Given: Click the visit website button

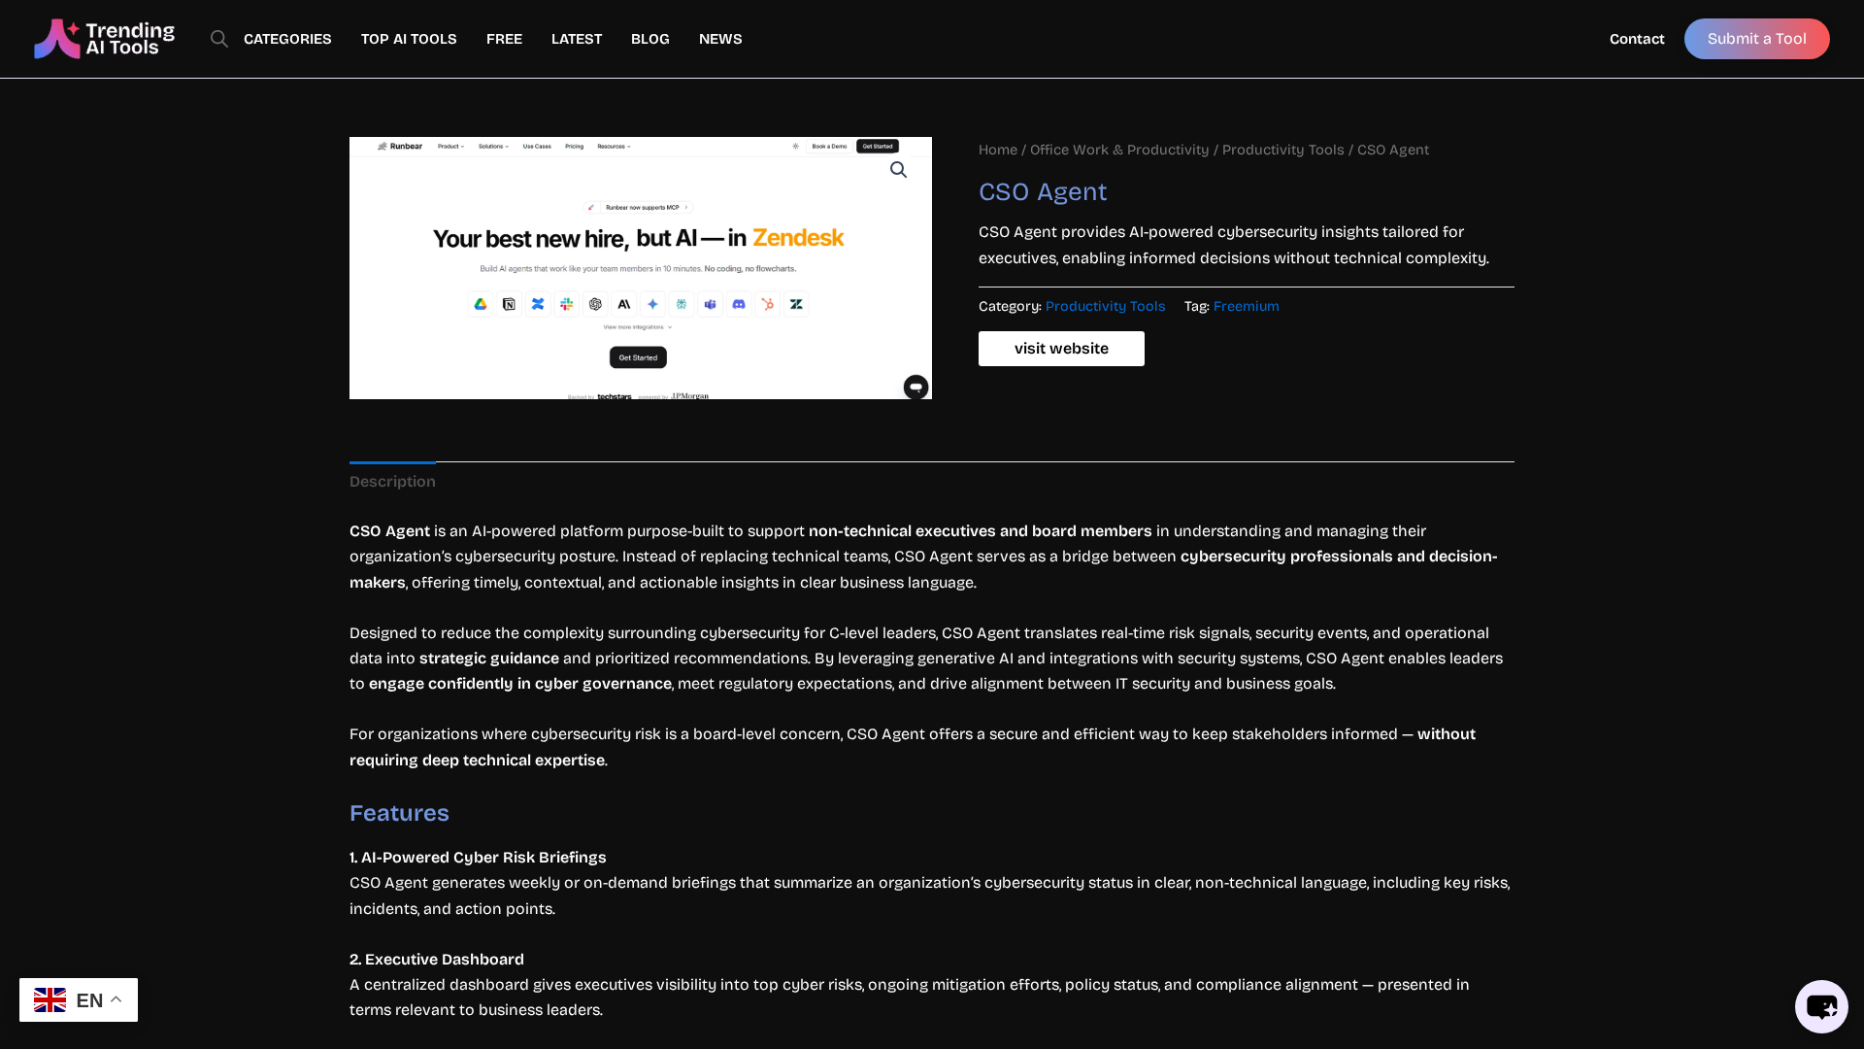Looking at the screenshot, I should pos(1061,349).
